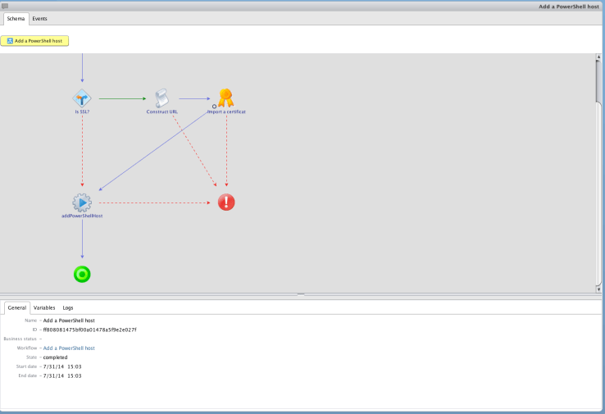Select the Import a certificate node

(x=226, y=98)
